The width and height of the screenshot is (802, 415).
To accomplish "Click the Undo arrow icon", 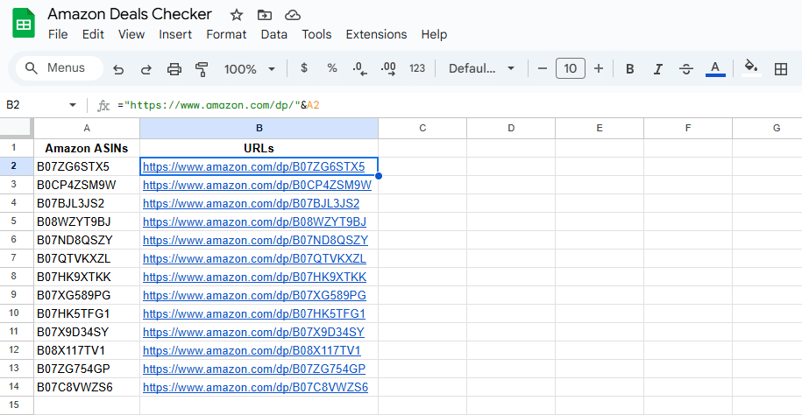I will coord(118,68).
